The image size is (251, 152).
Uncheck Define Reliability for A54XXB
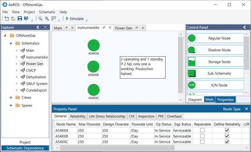pyautogui.click(x=227, y=136)
